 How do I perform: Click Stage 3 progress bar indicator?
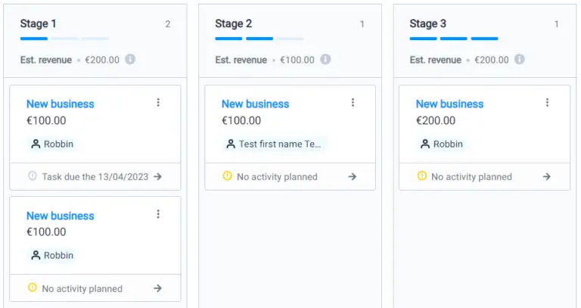453,38
